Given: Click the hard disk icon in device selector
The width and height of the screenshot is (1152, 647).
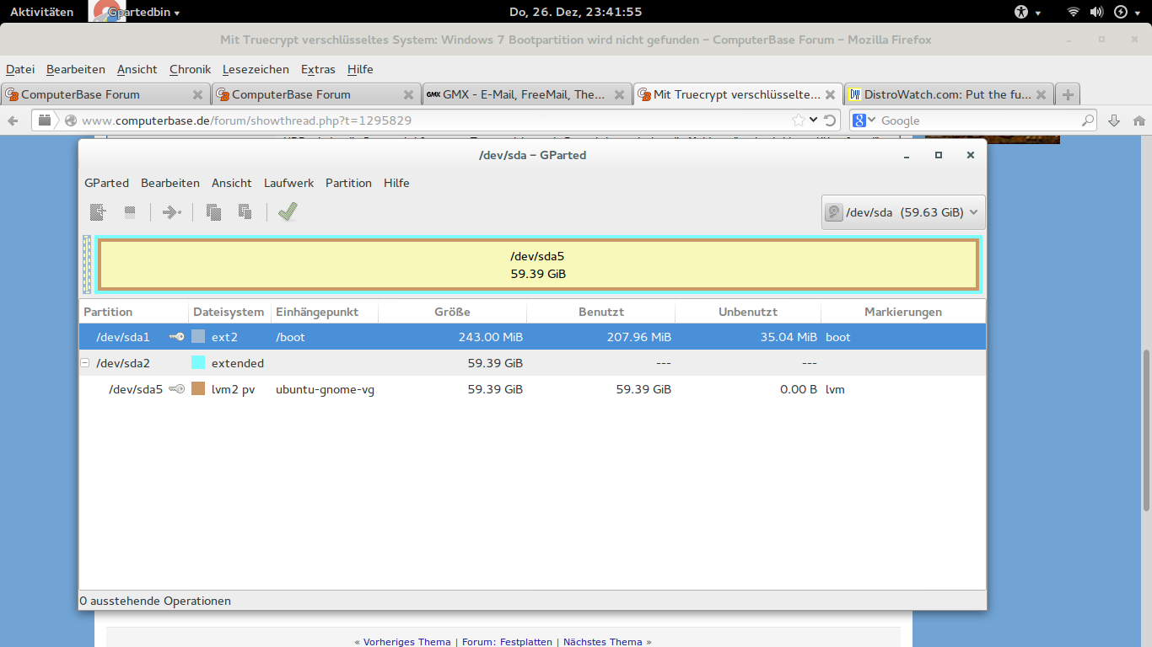Looking at the screenshot, I should (833, 212).
